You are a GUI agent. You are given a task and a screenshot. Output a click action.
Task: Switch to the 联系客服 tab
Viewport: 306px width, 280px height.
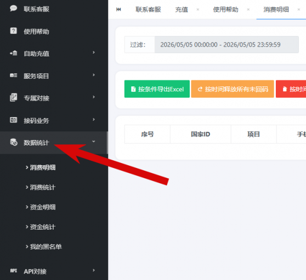point(148,9)
